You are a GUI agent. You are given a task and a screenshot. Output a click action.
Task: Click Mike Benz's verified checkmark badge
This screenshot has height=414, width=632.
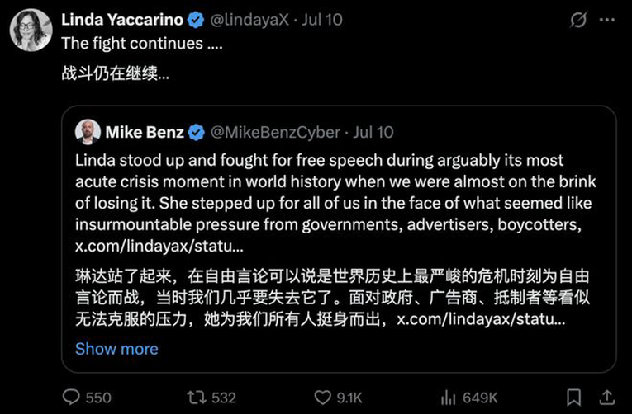coord(197,133)
